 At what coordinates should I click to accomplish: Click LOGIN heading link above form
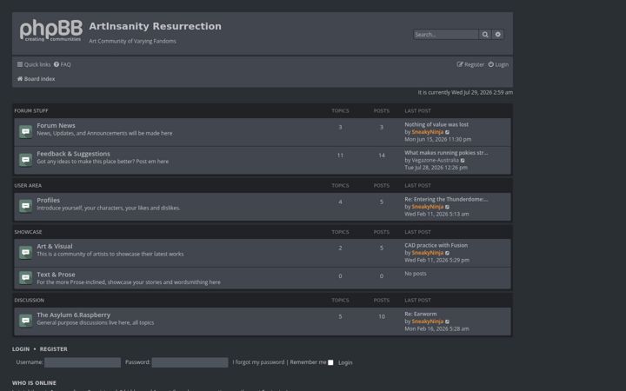click(21, 349)
